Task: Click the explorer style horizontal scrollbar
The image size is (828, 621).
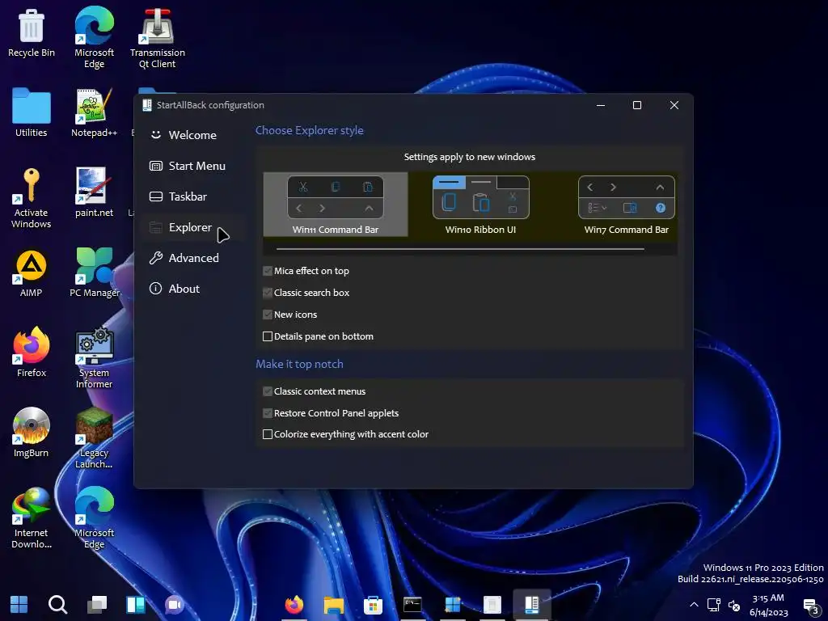Action: pos(460,249)
